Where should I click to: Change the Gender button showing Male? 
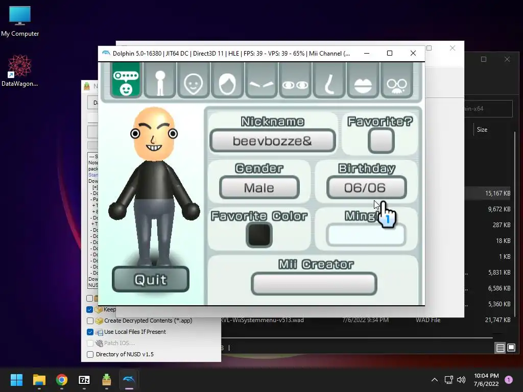(259, 188)
